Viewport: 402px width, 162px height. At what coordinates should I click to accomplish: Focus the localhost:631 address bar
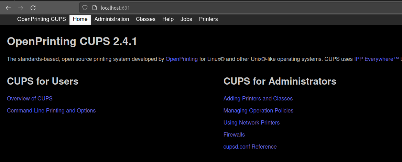click(240, 8)
